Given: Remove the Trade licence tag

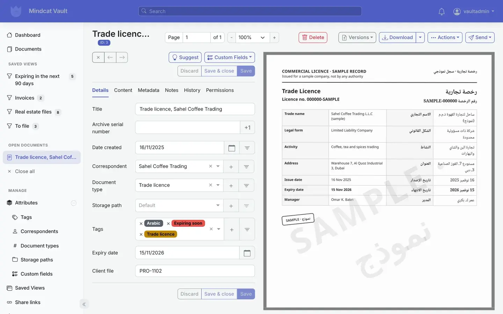Looking at the screenshot, I should (x=141, y=234).
